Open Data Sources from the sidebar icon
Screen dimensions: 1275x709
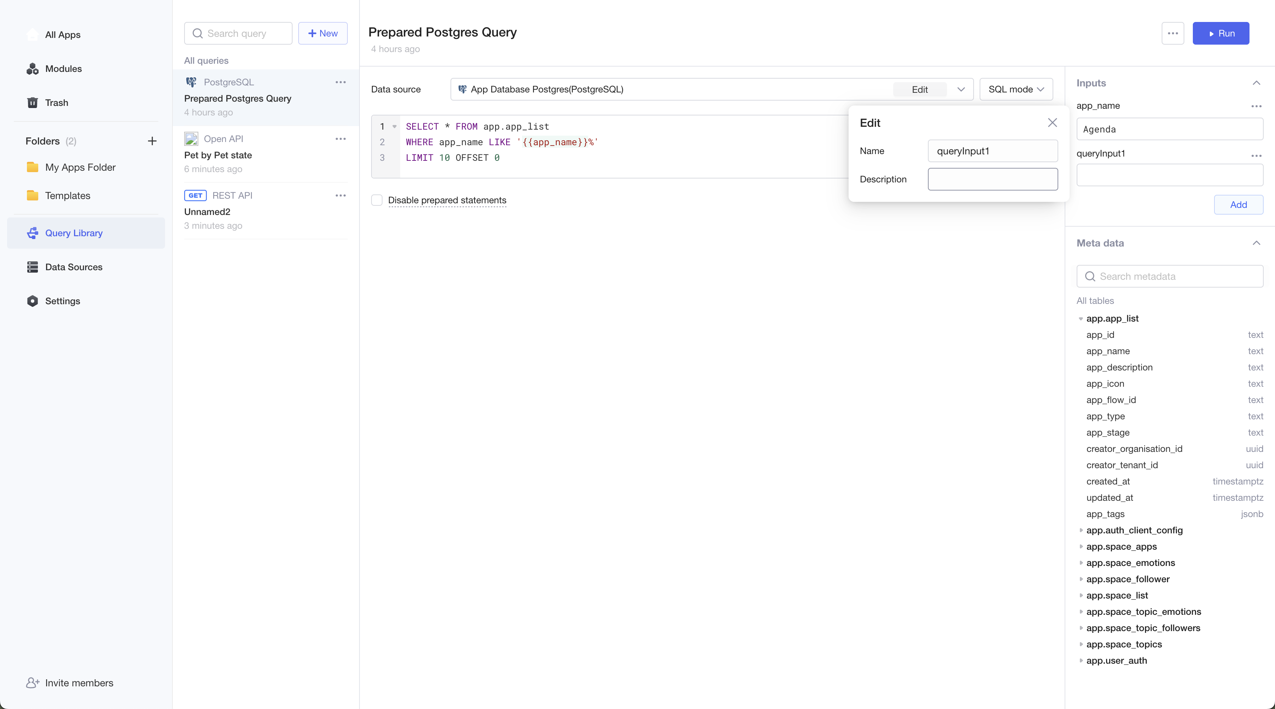point(33,267)
